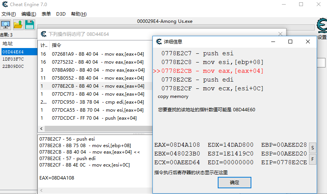The image size is (327, 194).
Task: Click the pointer value hint 08D44E60 text
Action: click(206, 110)
